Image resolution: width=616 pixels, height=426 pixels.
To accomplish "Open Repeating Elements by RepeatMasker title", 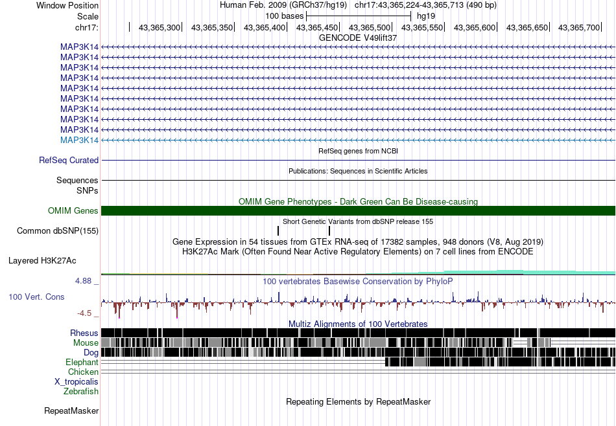I will [358, 401].
